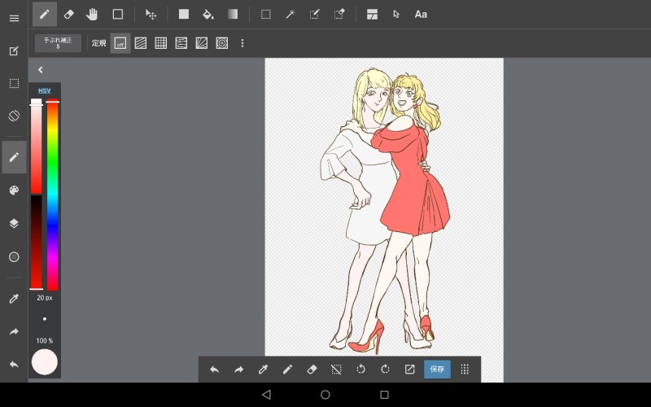
Task: Open the Layers panel from left sidebar
Action: (14, 223)
